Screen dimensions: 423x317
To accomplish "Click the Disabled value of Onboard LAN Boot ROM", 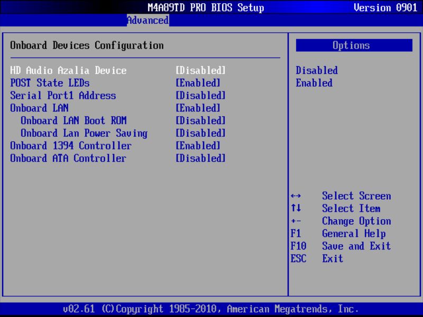I will tap(200, 120).
